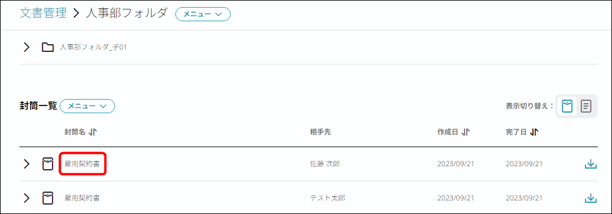This screenshot has height=214, width=612.
Task: Sort by 完了日 column sort icon
Action: (x=534, y=132)
